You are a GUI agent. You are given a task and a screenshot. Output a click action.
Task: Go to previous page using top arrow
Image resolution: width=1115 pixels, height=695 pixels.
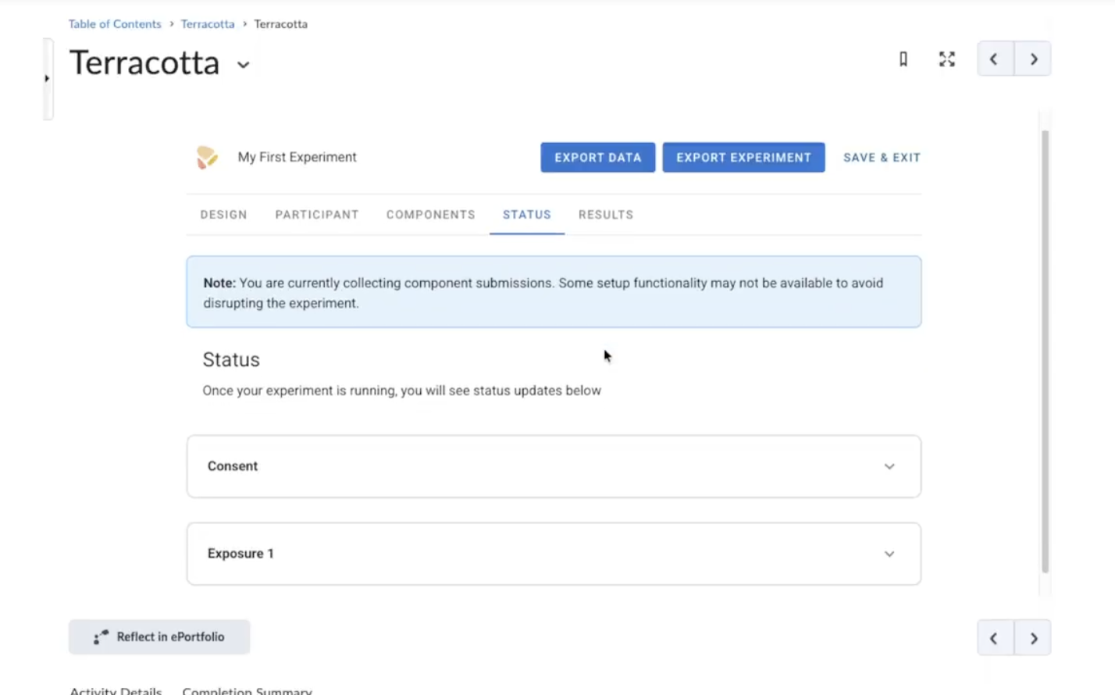(x=995, y=59)
